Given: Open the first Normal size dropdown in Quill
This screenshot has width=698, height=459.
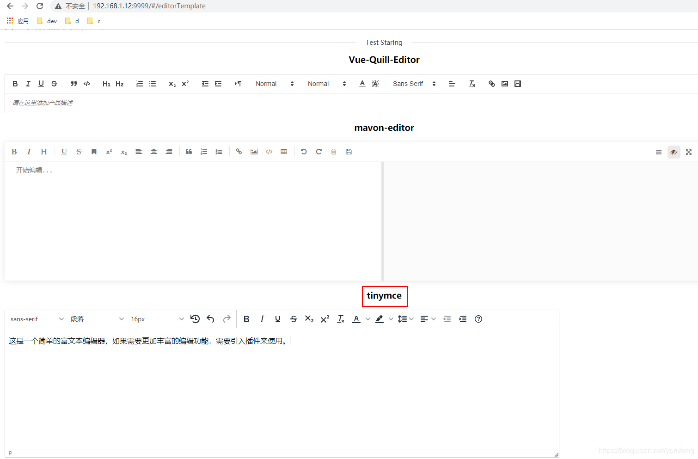Looking at the screenshot, I should click(275, 84).
